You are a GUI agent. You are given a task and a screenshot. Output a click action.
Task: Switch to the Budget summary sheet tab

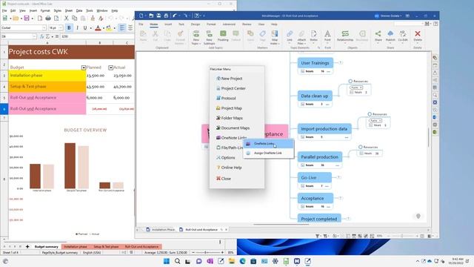click(46, 247)
